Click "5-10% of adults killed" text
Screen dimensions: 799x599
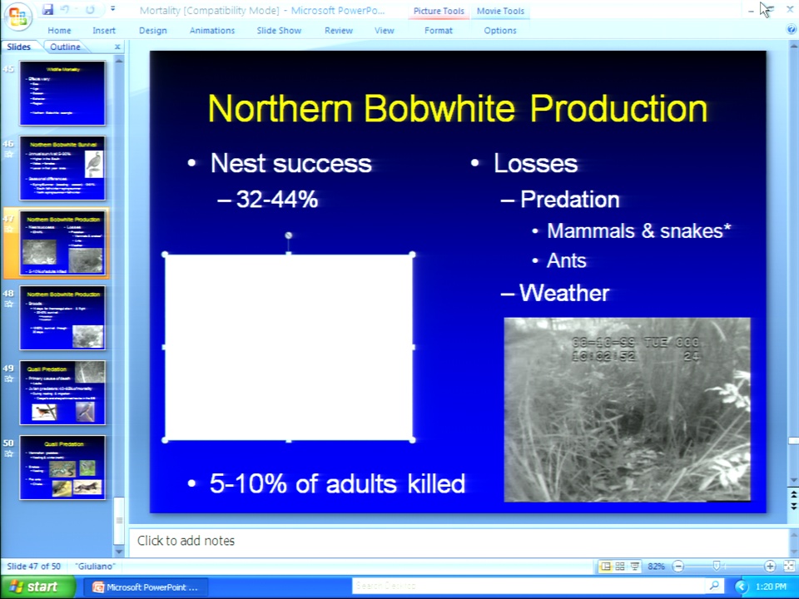[337, 483]
